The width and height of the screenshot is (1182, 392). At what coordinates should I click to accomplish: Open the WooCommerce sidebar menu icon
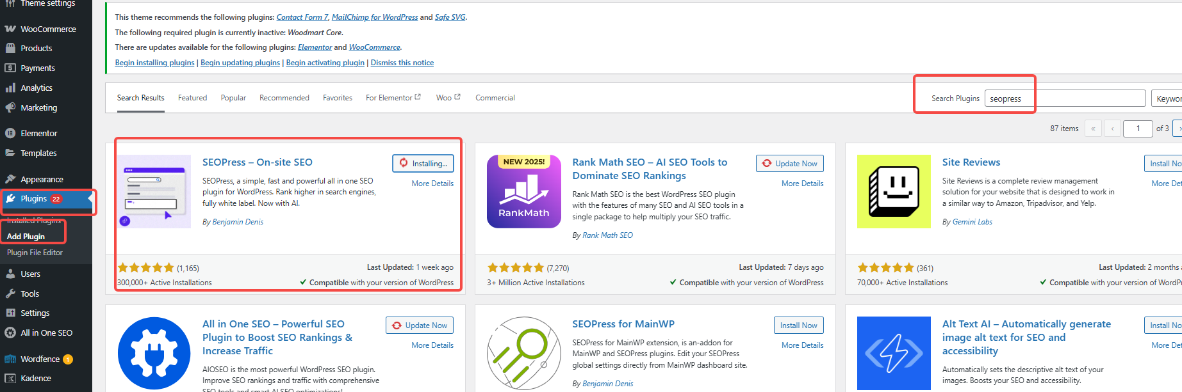point(10,29)
